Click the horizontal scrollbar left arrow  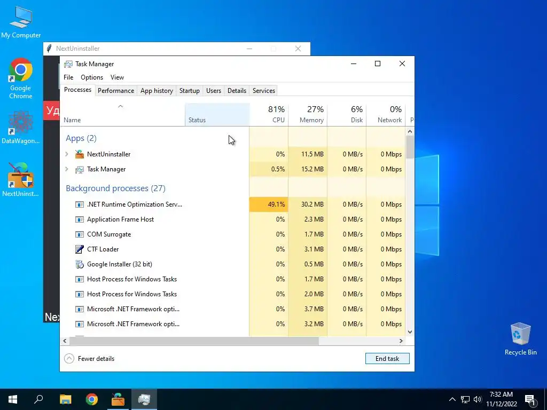click(x=65, y=341)
